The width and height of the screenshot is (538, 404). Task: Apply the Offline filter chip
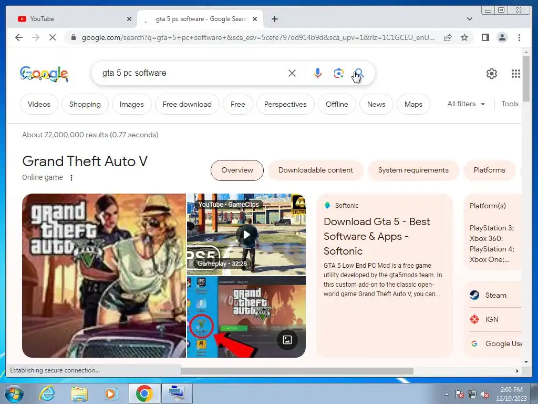click(x=337, y=104)
